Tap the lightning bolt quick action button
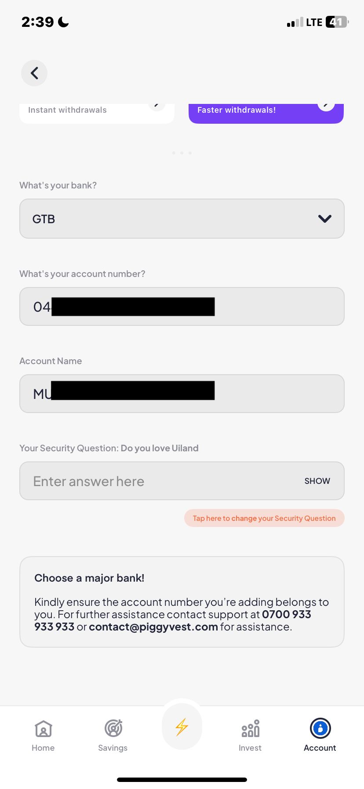Screen dimensions: 364x789 182,727
